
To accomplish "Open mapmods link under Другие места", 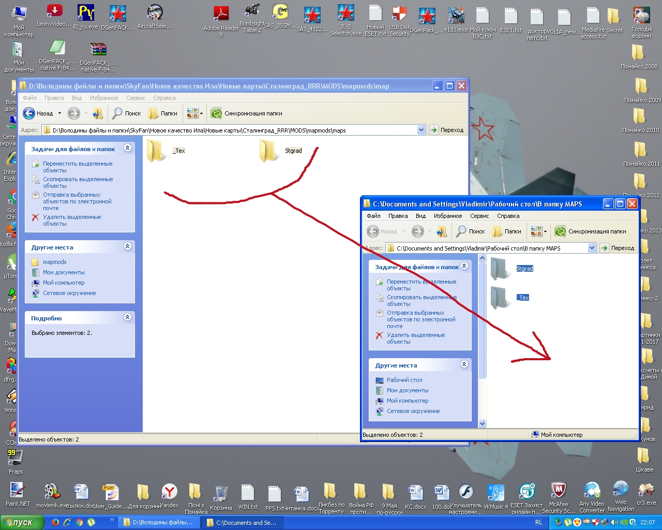I will pos(54,262).
